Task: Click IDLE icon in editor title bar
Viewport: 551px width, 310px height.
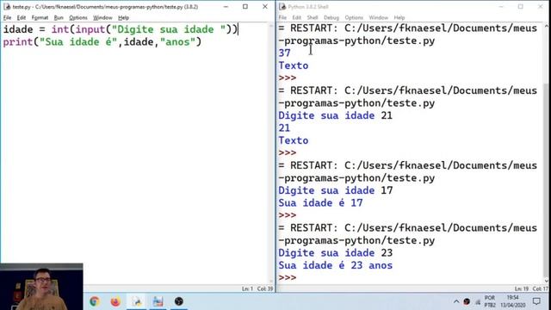Action: pyautogui.click(x=7, y=7)
